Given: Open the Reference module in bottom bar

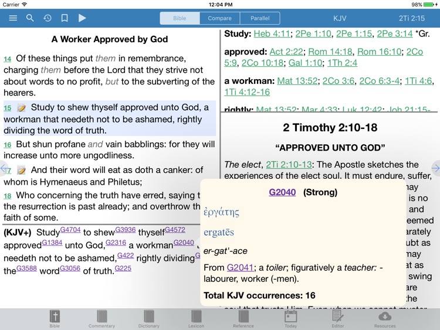Looking at the screenshot, I should [243, 319].
